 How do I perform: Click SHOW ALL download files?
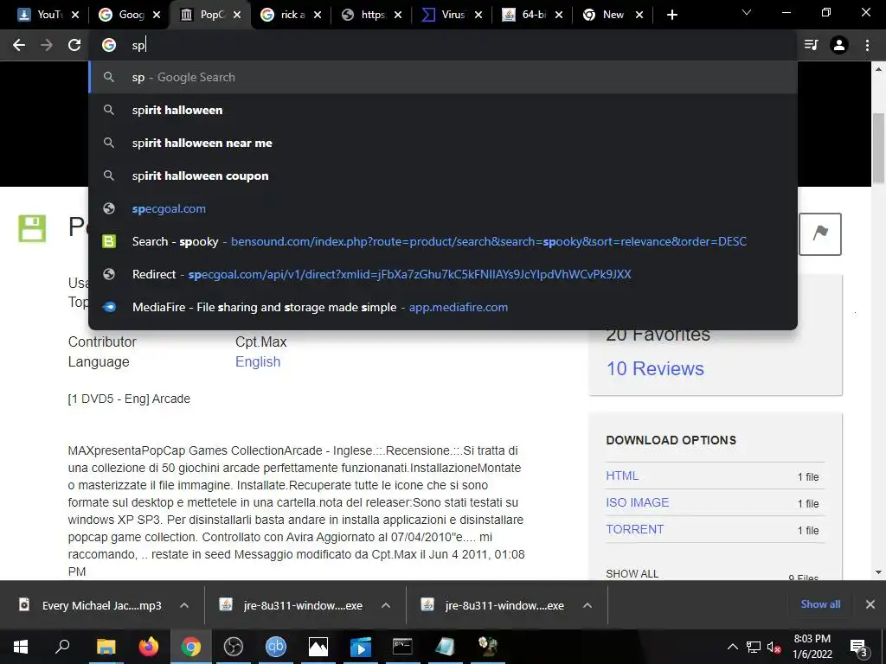(x=632, y=574)
